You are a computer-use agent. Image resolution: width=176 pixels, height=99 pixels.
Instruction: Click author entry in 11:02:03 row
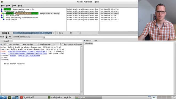82,11
